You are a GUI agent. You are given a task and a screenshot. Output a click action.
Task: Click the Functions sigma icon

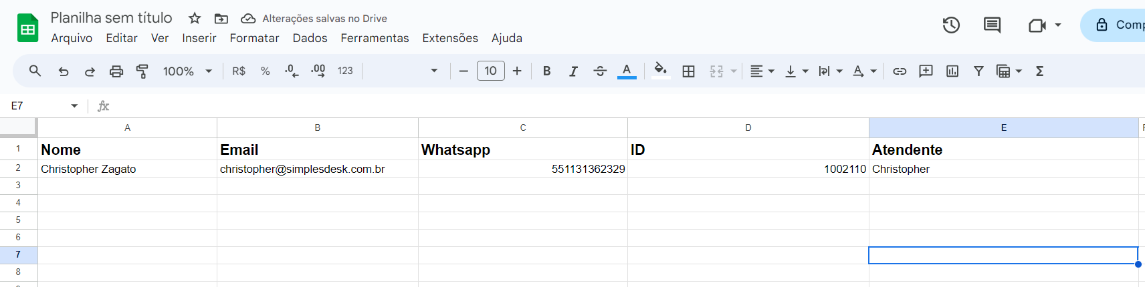click(1039, 71)
